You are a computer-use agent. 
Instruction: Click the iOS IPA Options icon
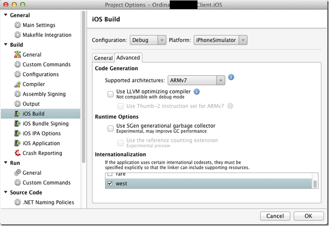click(18, 134)
